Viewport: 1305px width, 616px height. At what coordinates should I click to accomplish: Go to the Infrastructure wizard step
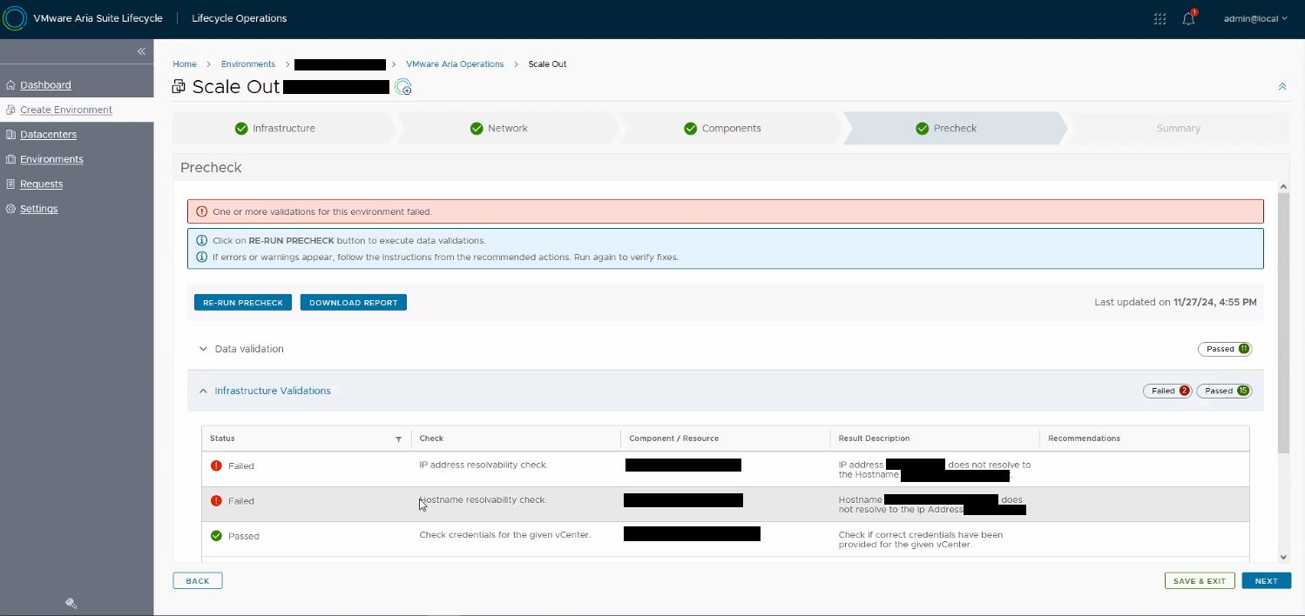(283, 128)
